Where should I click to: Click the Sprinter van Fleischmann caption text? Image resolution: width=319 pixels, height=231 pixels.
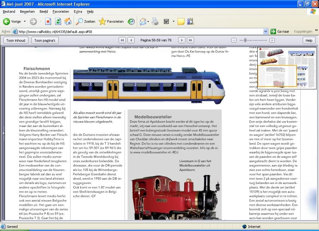click(x=98, y=117)
